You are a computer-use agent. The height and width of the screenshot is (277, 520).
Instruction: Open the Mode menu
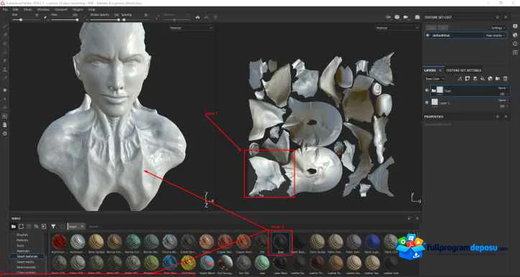point(28,9)
